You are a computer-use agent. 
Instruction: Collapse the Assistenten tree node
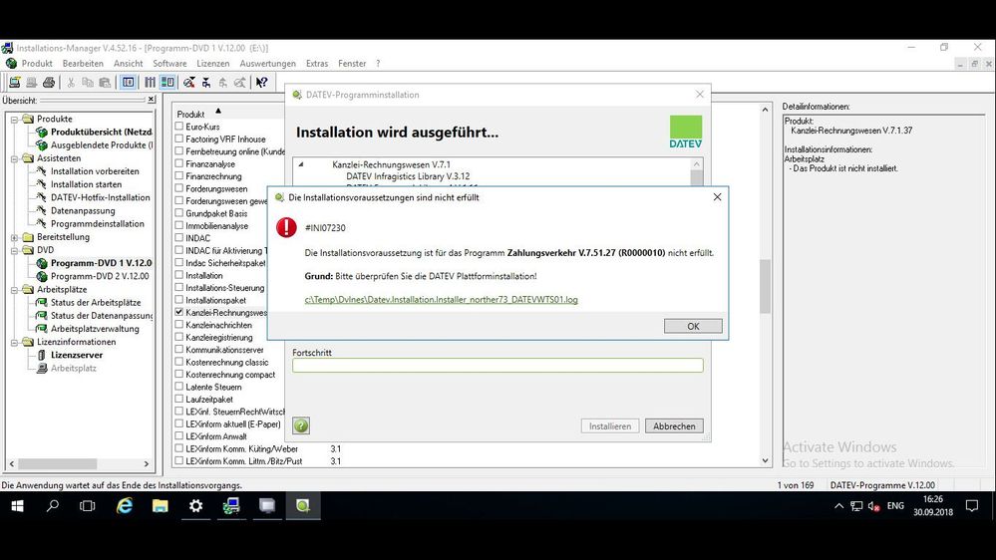point(15,158)
